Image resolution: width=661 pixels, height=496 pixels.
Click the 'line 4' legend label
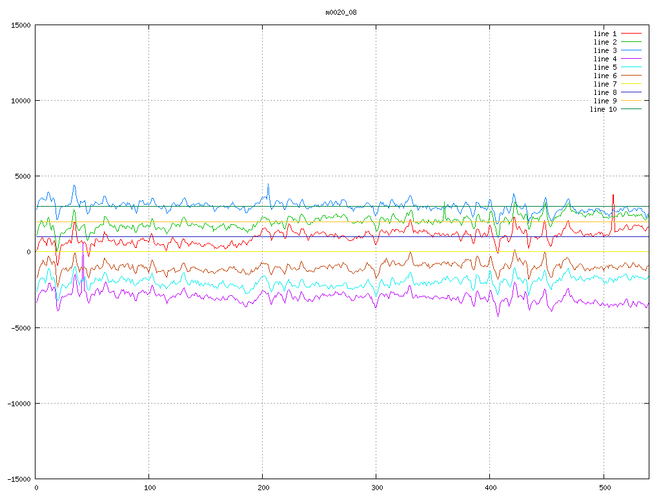605,59
